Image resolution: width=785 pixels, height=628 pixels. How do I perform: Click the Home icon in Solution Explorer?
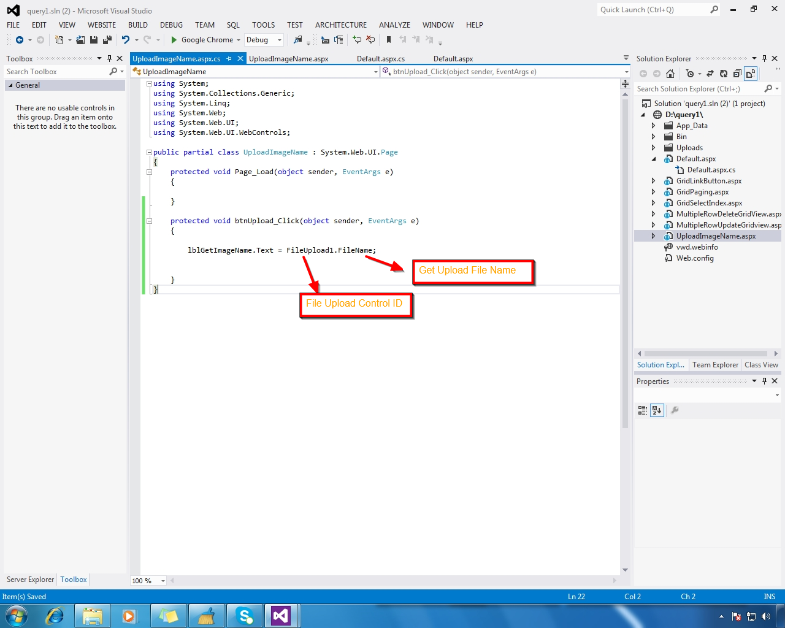click(x=670, y=74)
